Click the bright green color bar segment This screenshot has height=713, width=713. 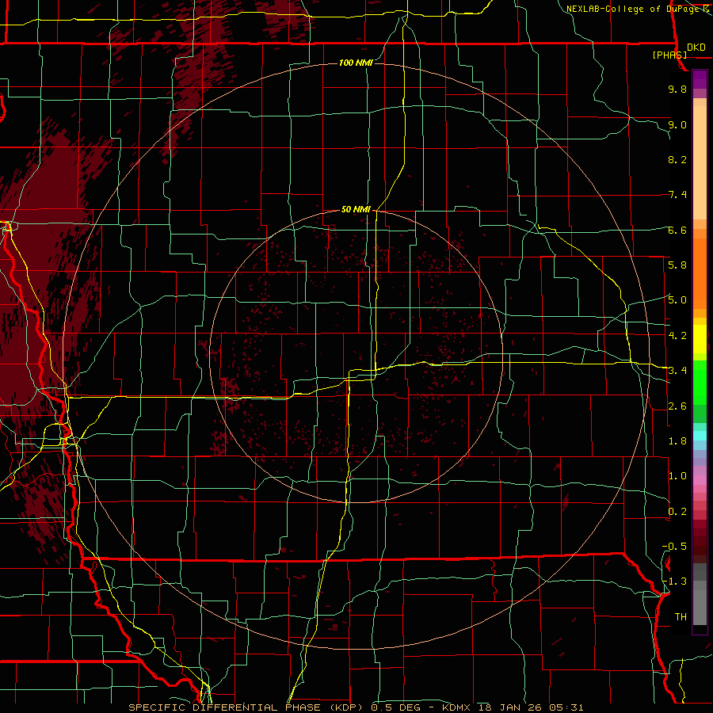point(700,382)
